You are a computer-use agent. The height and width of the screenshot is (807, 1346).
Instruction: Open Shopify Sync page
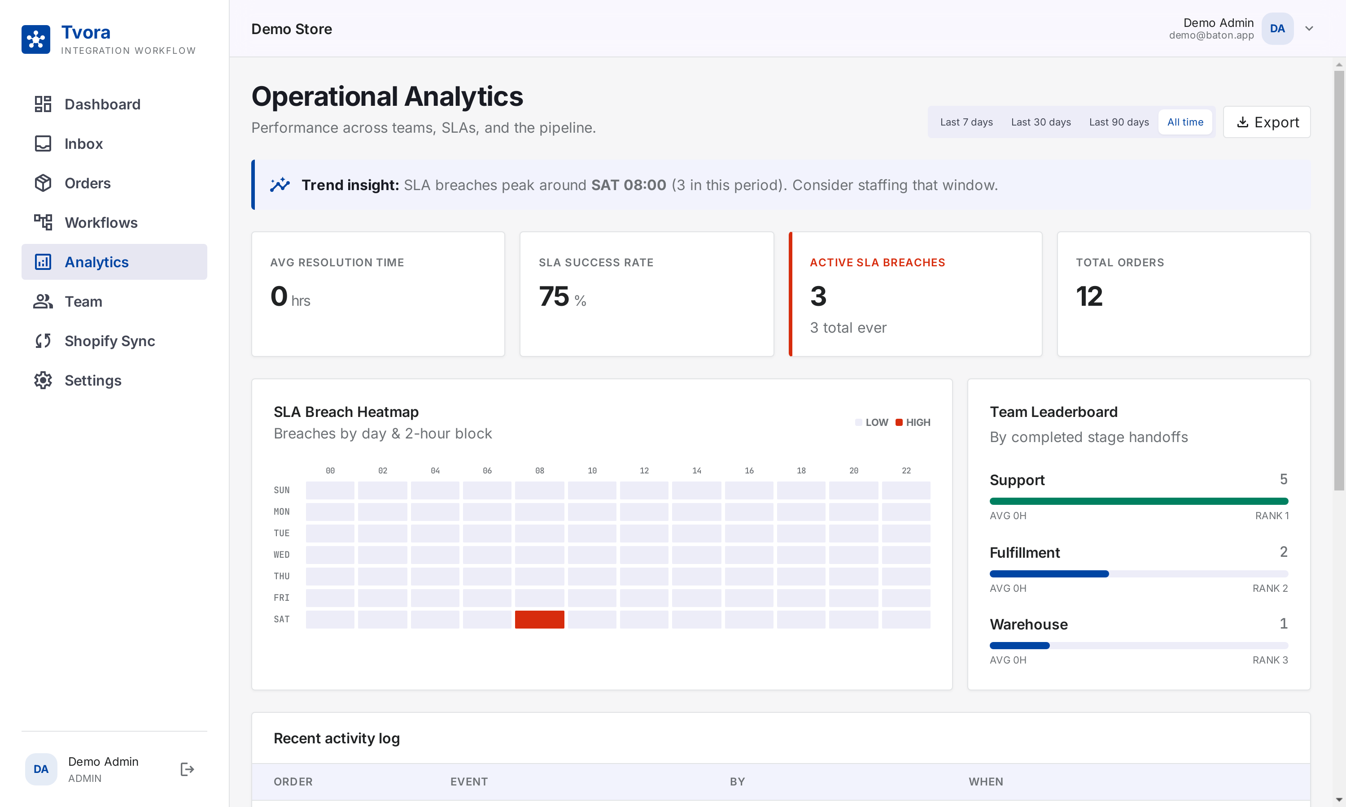(114, 341)
